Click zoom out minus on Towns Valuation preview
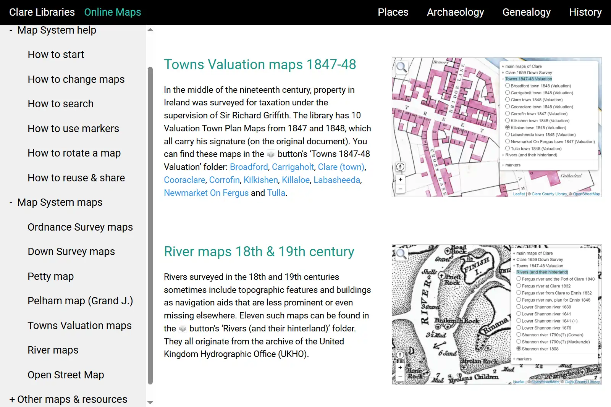 click(x=400, y=189)
